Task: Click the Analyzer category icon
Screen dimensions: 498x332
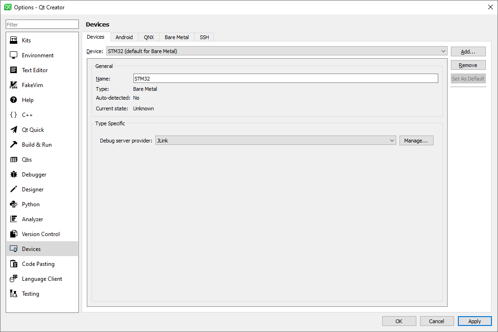Action: pyautogui.click(x=14, y=219)
